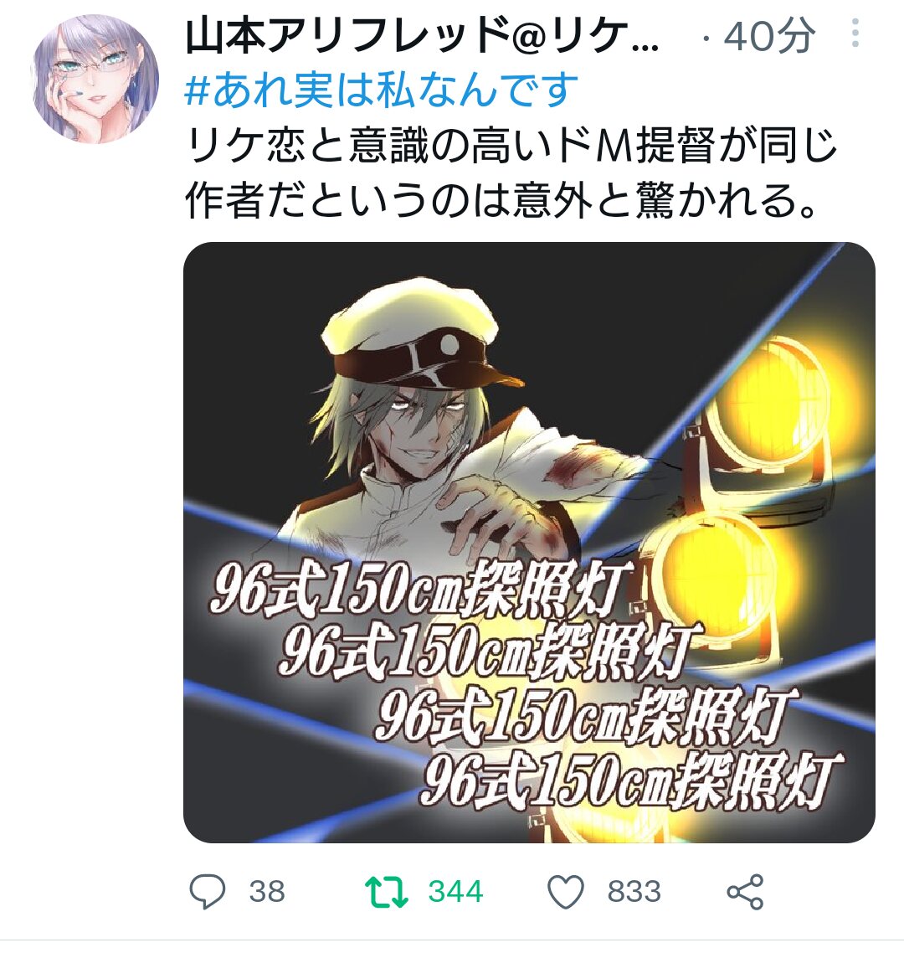Tap the green retweet arrows icon
Viewport: 904px width, 953px height.
tap(387, 892)
